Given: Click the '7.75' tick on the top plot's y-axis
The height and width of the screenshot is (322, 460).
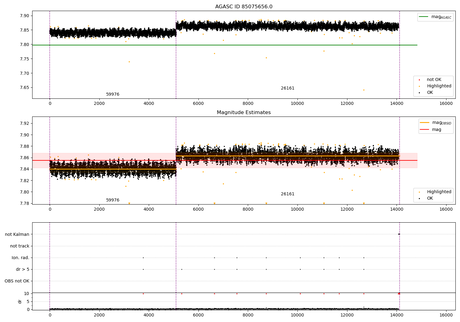Looking at the screenshot, I should tap(25, 59).
